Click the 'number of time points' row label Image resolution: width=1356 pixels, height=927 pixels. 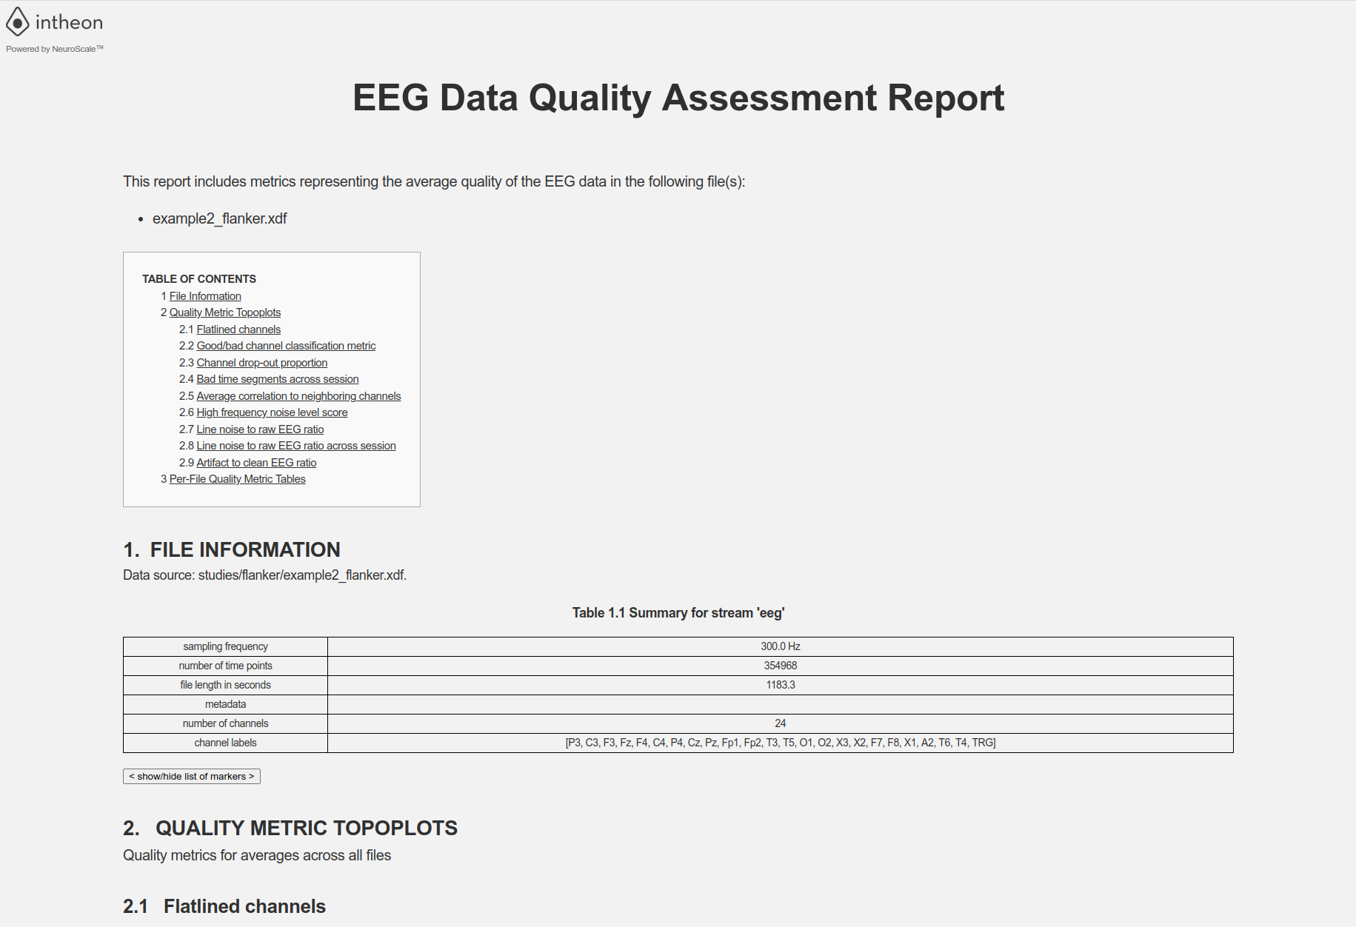225,666
